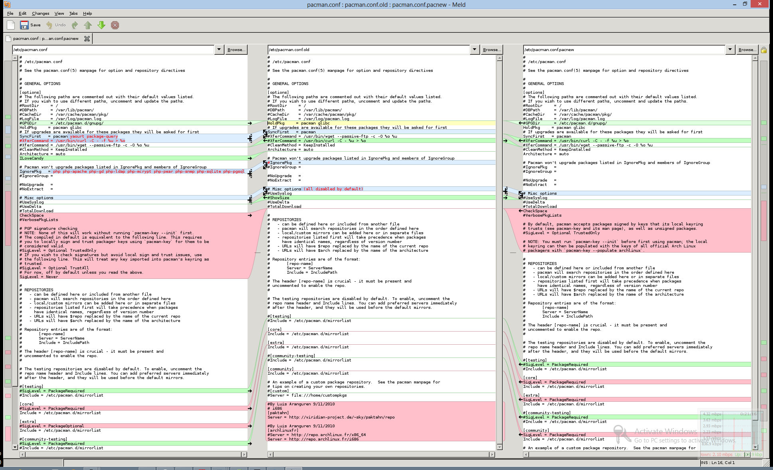Click in the /etc/pacman.conf.old path field
This screenshot has height=470, width=773.
click(367, 49)
